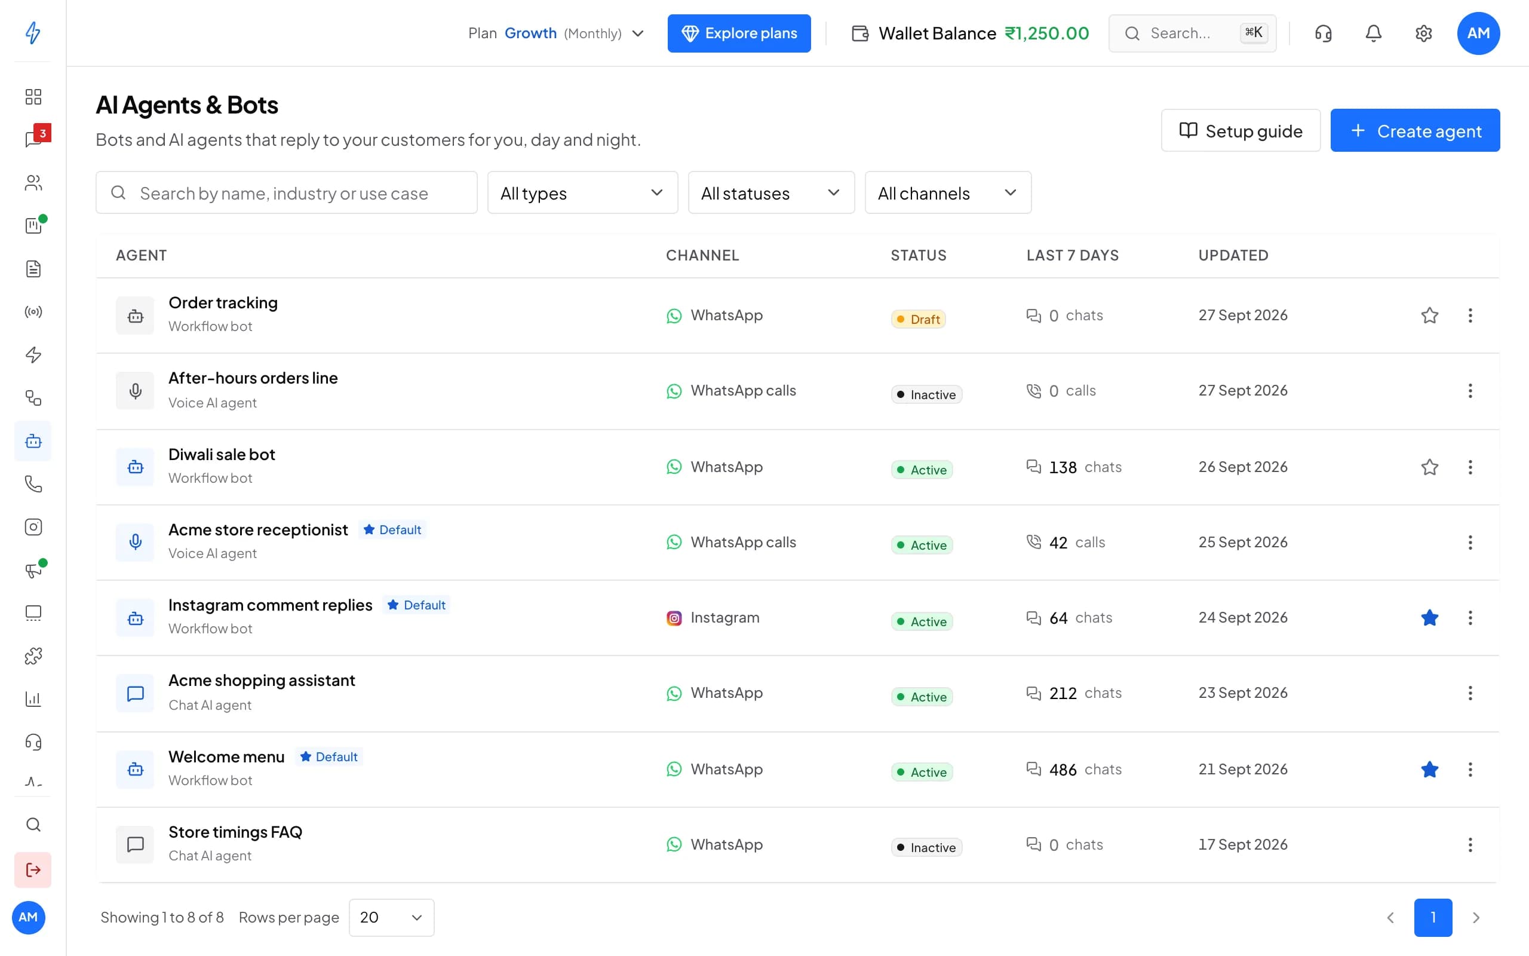Screen dimensions: 1529x956
Task: Click the Draft status badge
Action: point(918,319)
